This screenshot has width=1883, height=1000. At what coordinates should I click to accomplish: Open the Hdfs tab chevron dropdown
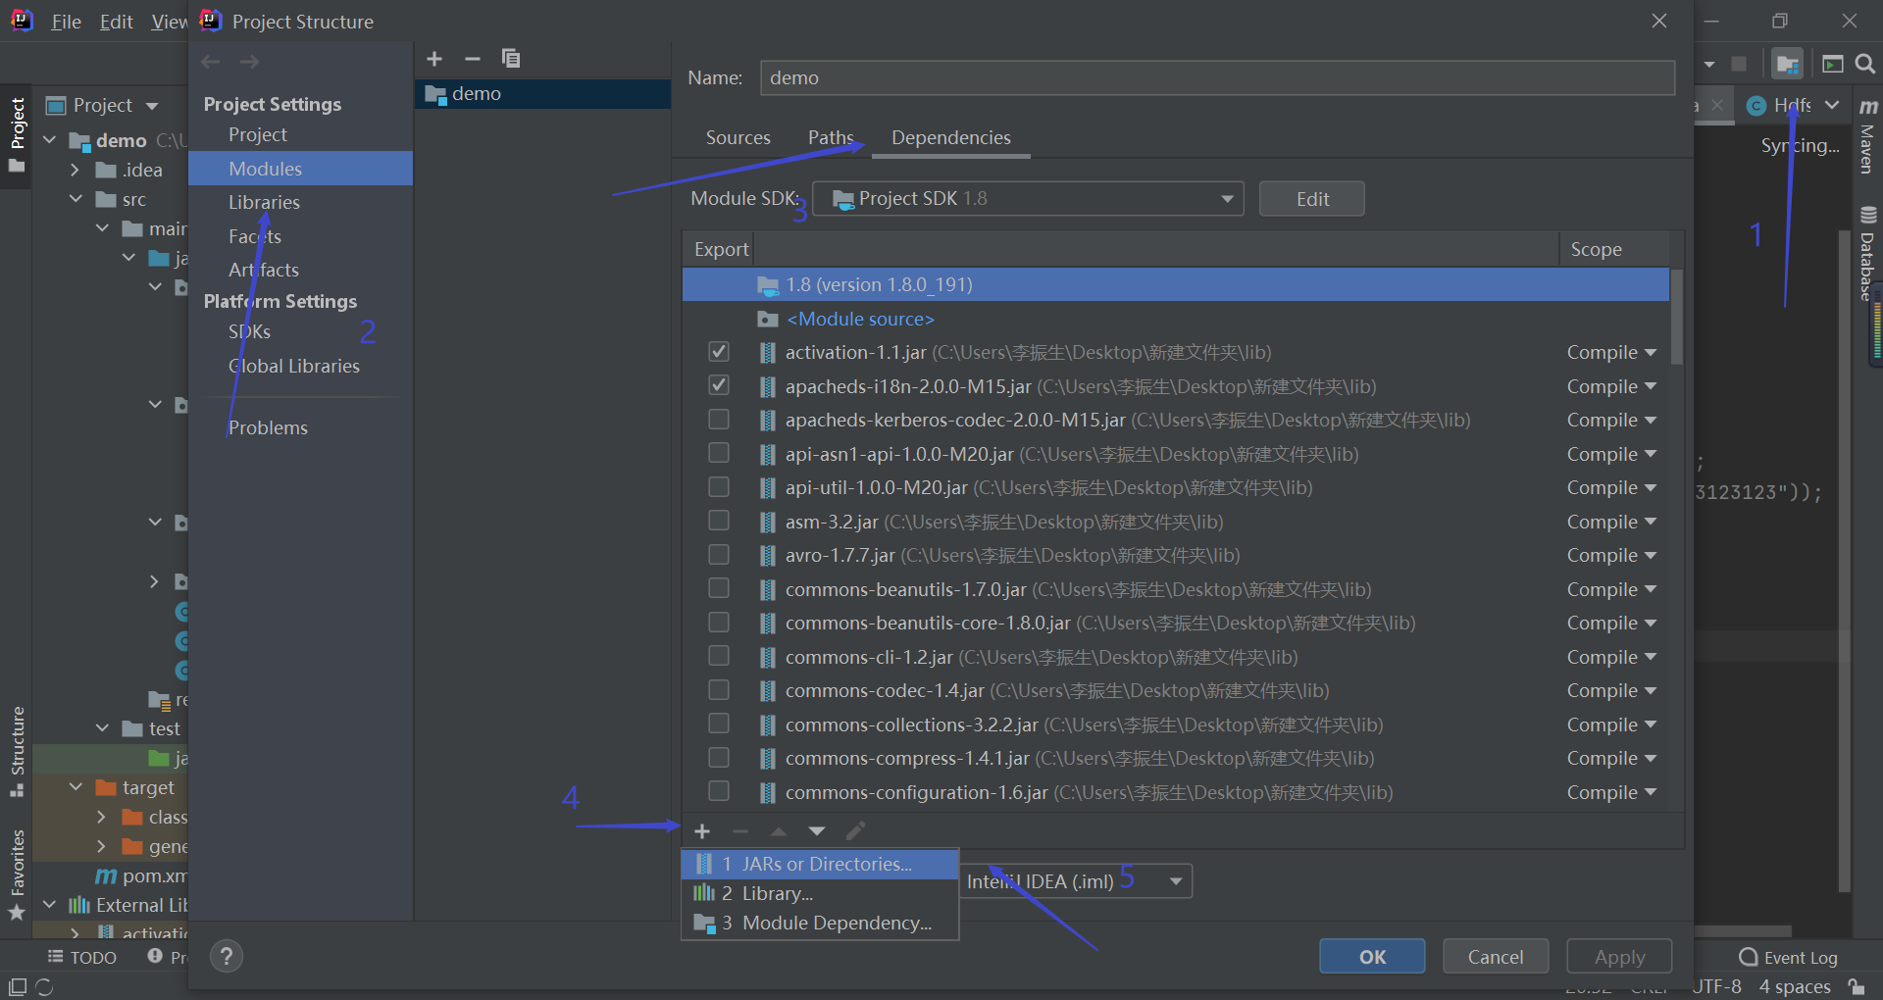point(1833,105)
